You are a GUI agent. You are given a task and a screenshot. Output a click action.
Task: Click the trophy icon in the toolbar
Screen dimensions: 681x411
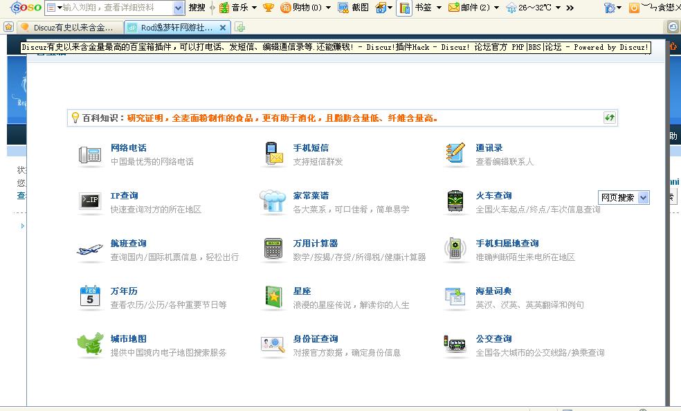[x=269, y=8]
